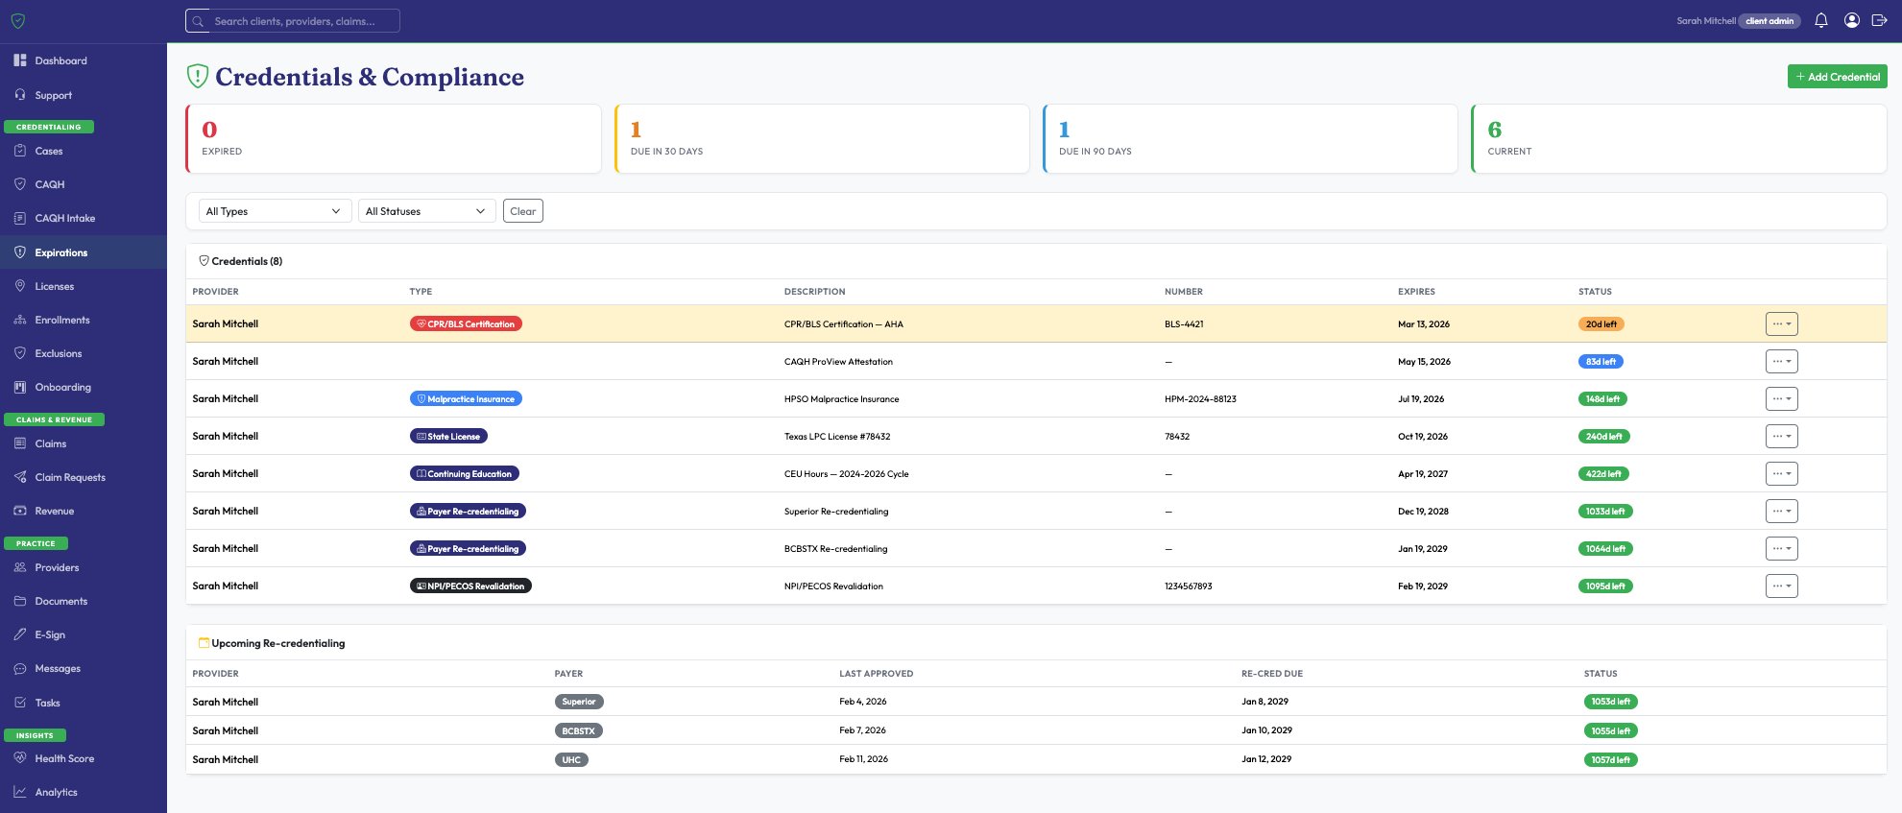1902x813 pixels.
Task: Navigate to Enrollments in the sidebar
Action: 62,320
